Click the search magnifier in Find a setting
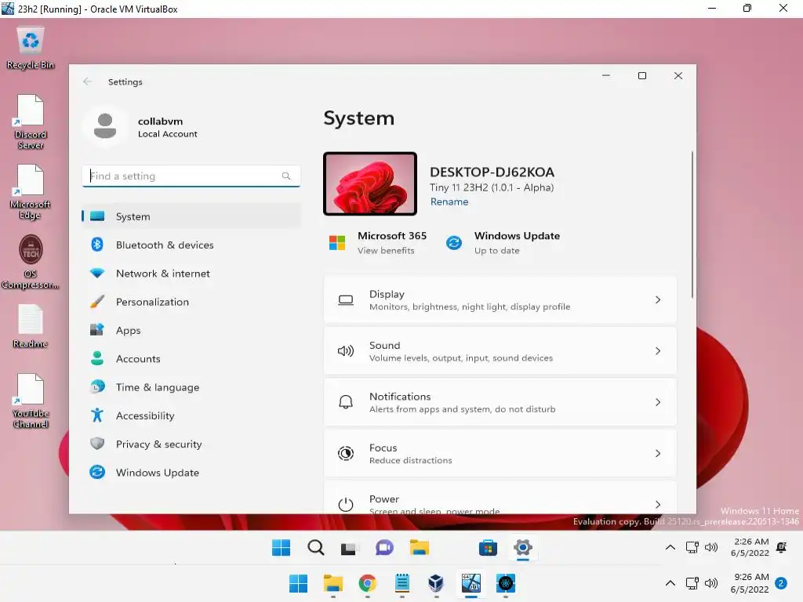Screen dimensions: 803x602 click(x=286, y=176)
